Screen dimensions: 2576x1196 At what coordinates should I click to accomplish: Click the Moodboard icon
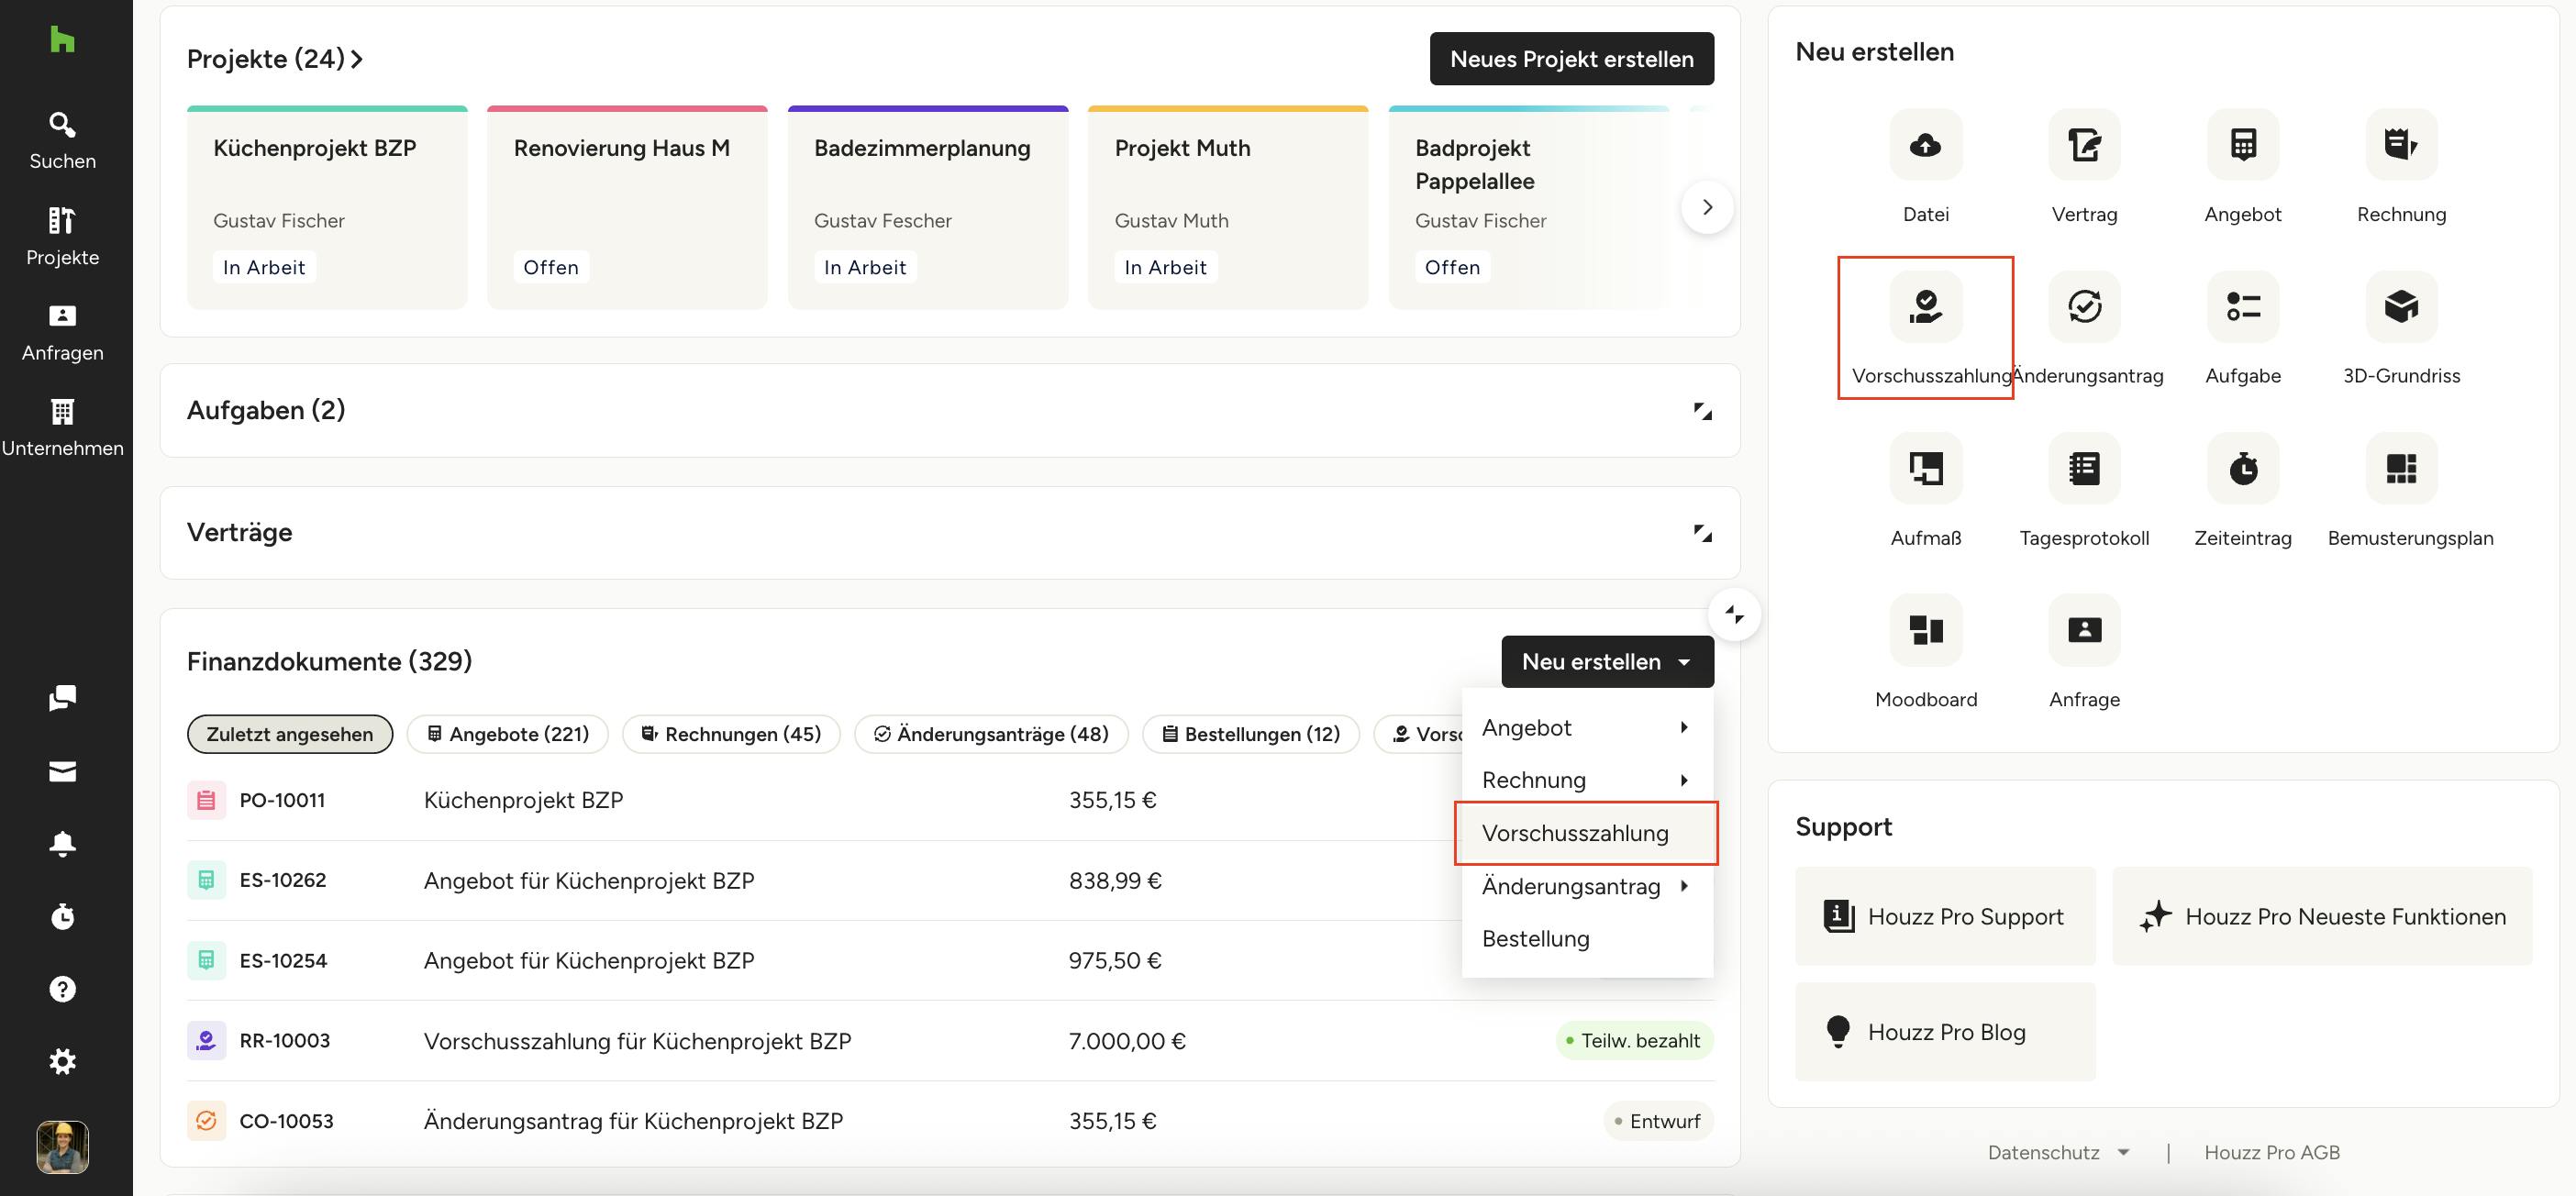coord(1925,630)
